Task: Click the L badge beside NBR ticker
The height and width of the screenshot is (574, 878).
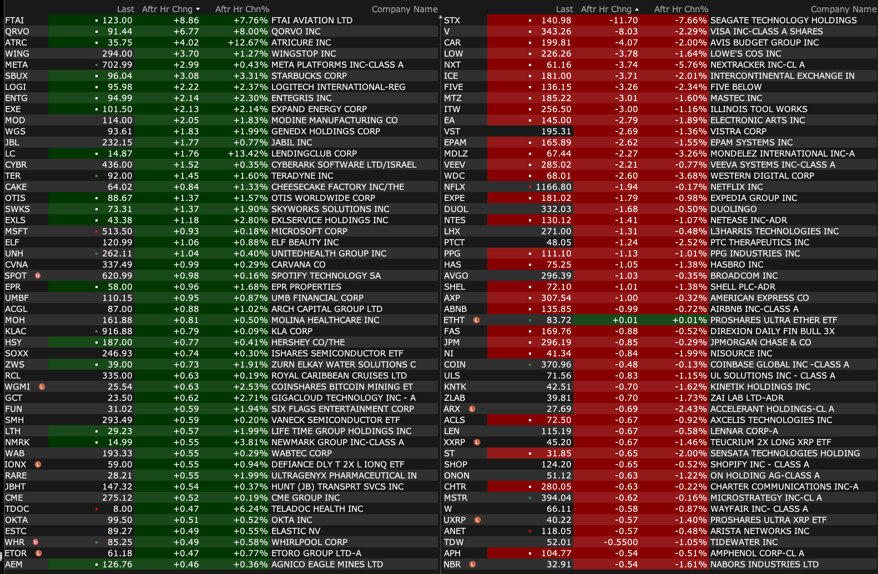Action: coord(472,564)
